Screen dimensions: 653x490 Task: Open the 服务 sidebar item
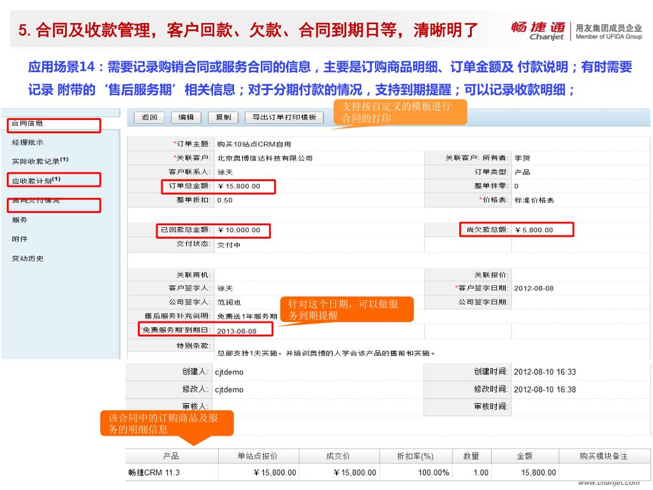coord(20,220)
